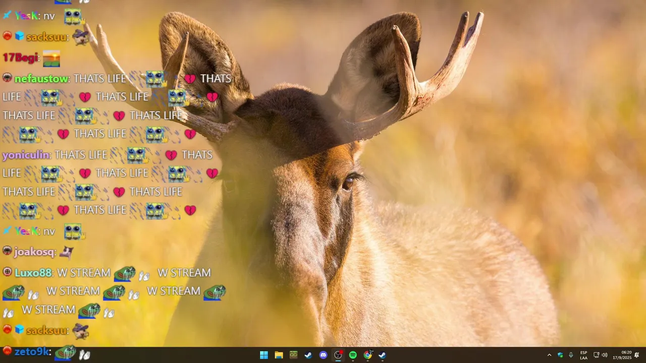Click the username nefaustow in chat
This screenshot has width=646, height=363.
click(42, 79)
